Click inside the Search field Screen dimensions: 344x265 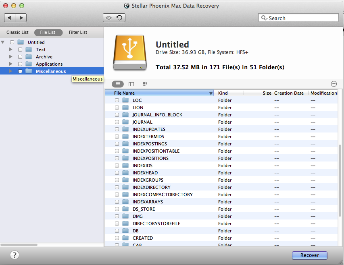tap(298, 18)
